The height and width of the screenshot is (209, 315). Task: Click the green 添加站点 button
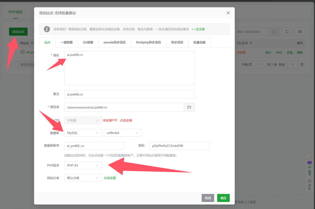point(18,32)
